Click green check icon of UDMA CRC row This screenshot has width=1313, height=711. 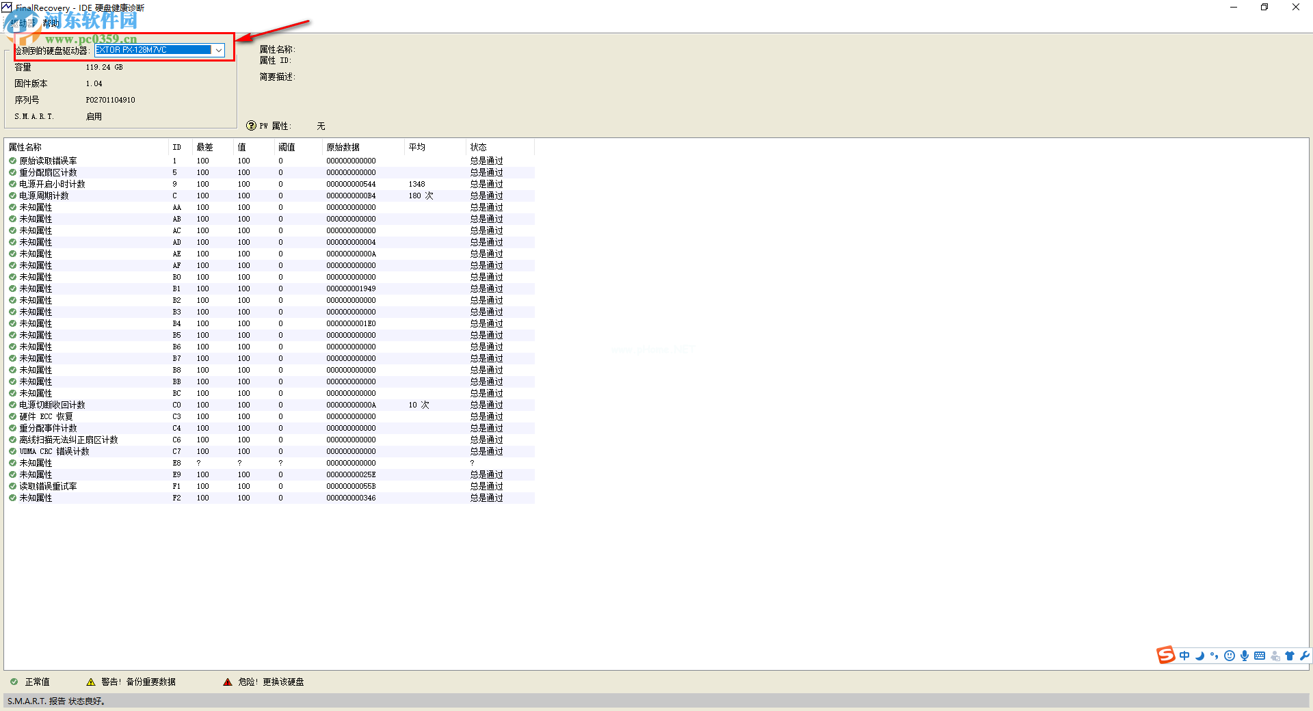point(12,452)
